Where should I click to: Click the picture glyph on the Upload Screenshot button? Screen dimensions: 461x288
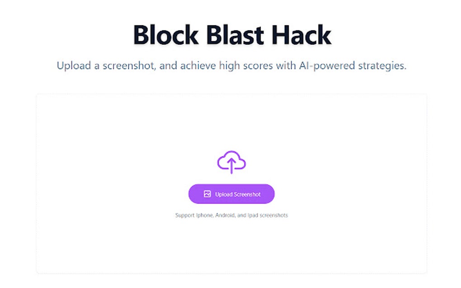pyautogui.click(x=207, y=194)
